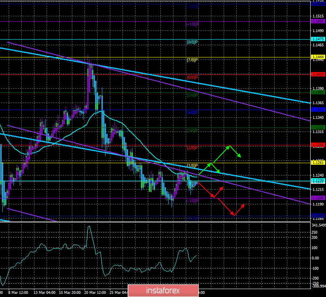Click the 1.1505 purple price tag

[x=318, y=21]
